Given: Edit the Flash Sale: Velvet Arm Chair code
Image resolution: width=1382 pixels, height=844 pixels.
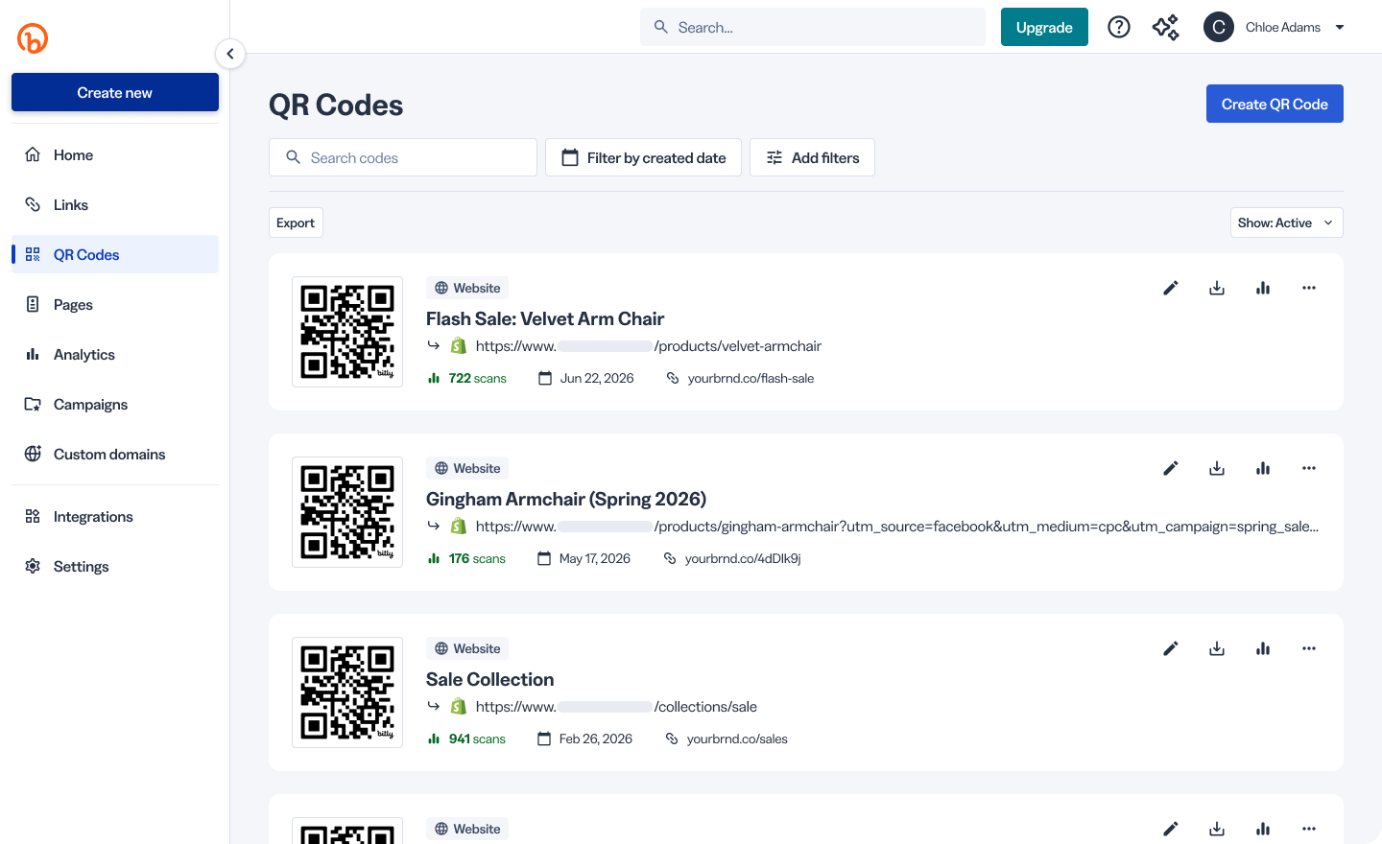Looking at the screenshot, I should click(1171, 288).
